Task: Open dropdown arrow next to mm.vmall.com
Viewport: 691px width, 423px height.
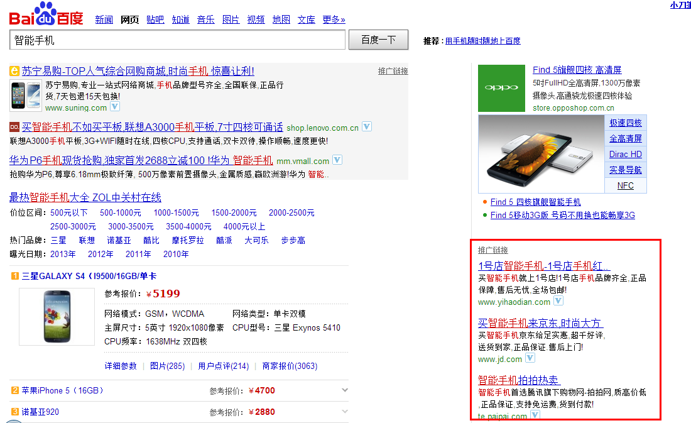Action: (337, 160)
